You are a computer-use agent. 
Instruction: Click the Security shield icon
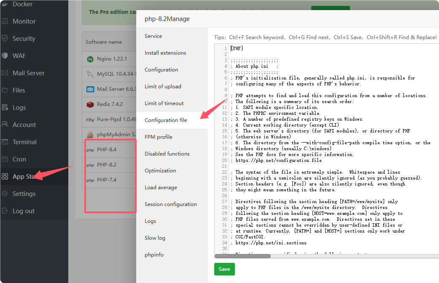point(5,39)
